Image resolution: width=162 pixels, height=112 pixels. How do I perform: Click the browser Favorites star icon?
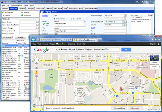coord(156,40)
